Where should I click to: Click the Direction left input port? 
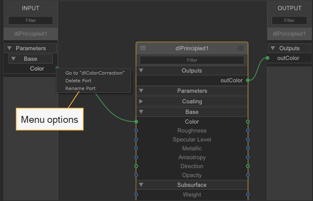coord(136,166)
